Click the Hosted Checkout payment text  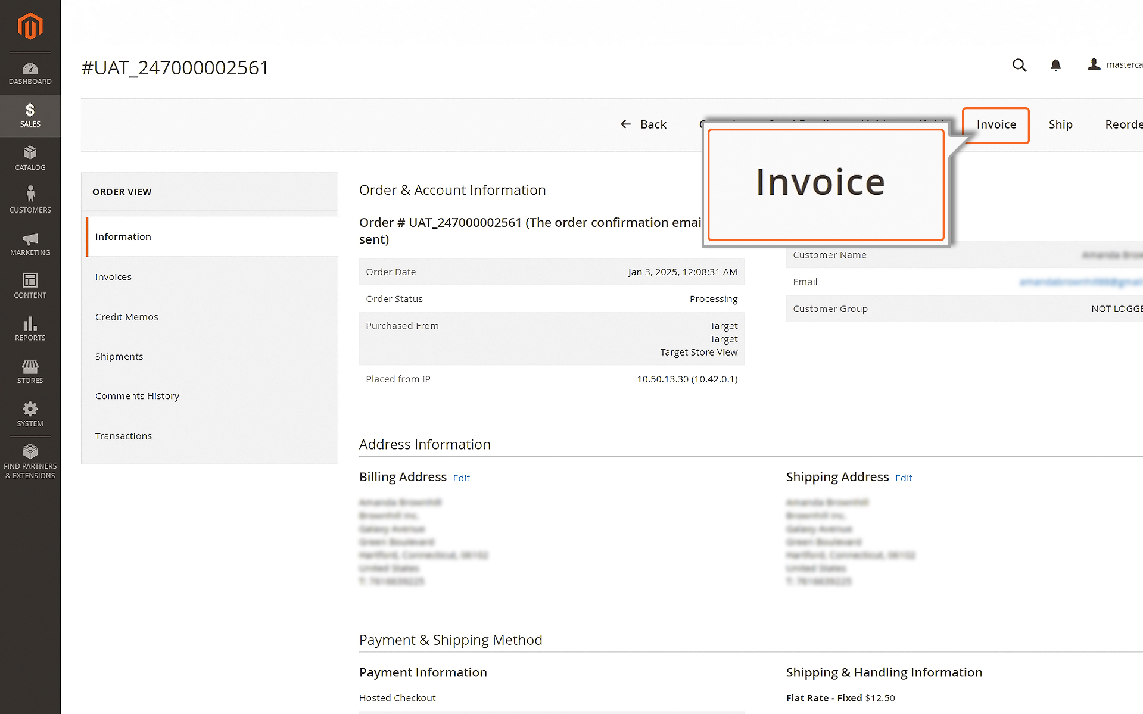pyautogui.click(x=397, y=698)
